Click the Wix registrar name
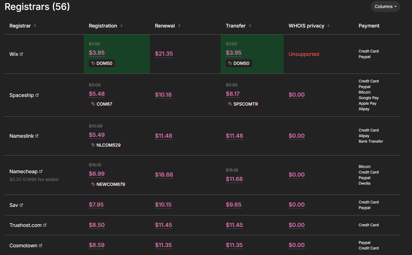This screenshot has width=412, height=255. tap(14, 54)
